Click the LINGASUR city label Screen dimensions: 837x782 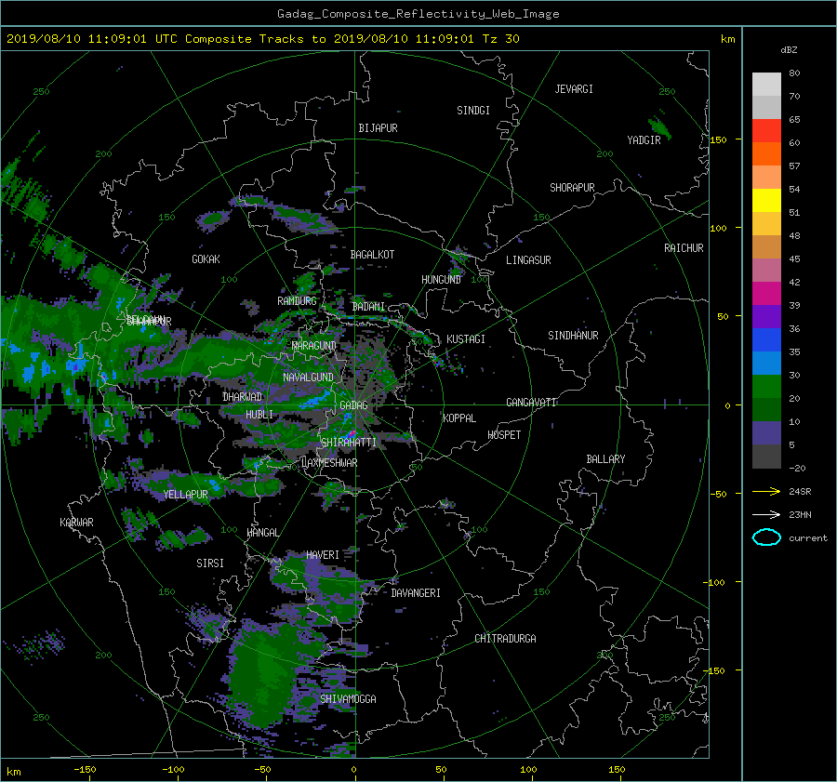tap(528, 260)
